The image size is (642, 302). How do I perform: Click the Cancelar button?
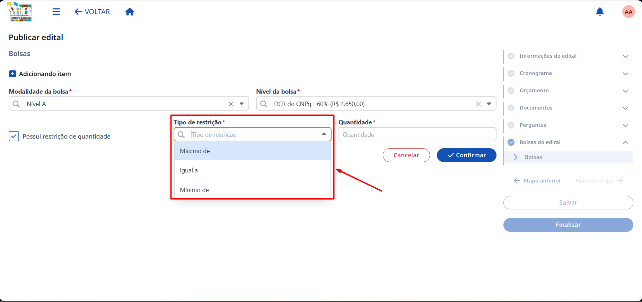click(406, 155)
